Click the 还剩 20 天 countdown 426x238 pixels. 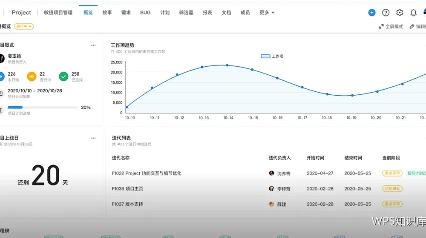click(43, 176)
